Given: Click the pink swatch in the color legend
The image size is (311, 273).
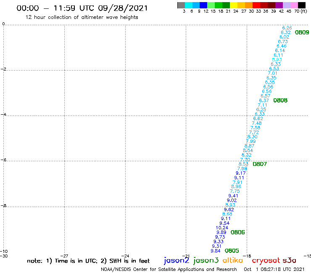Looking at the screenshot, I should click(294, 5).
